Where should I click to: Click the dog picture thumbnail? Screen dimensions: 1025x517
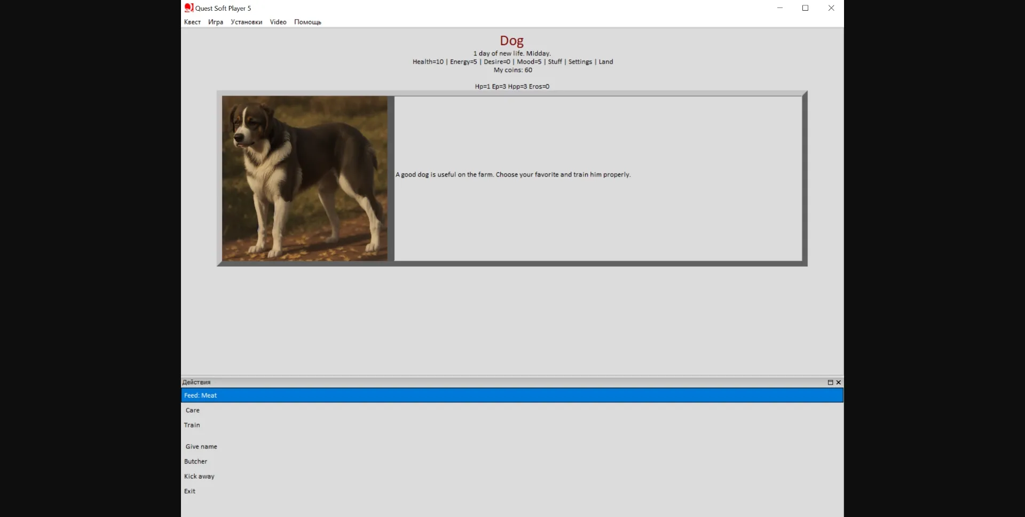(x=305, y=178)
